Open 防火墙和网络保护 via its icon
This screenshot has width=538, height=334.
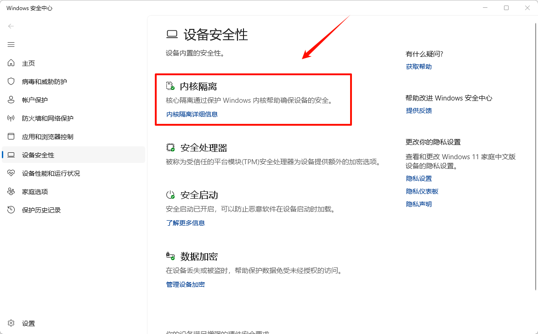(x=11, y=118)
